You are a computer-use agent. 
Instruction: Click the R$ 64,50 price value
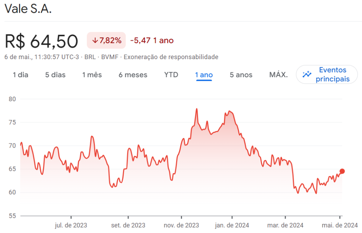pos(41,41)
